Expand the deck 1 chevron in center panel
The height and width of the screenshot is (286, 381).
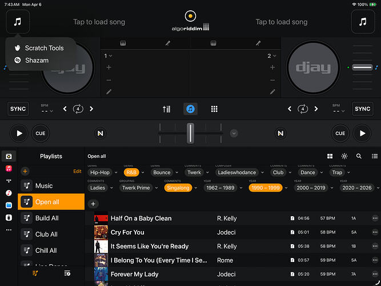coord(109,56)
